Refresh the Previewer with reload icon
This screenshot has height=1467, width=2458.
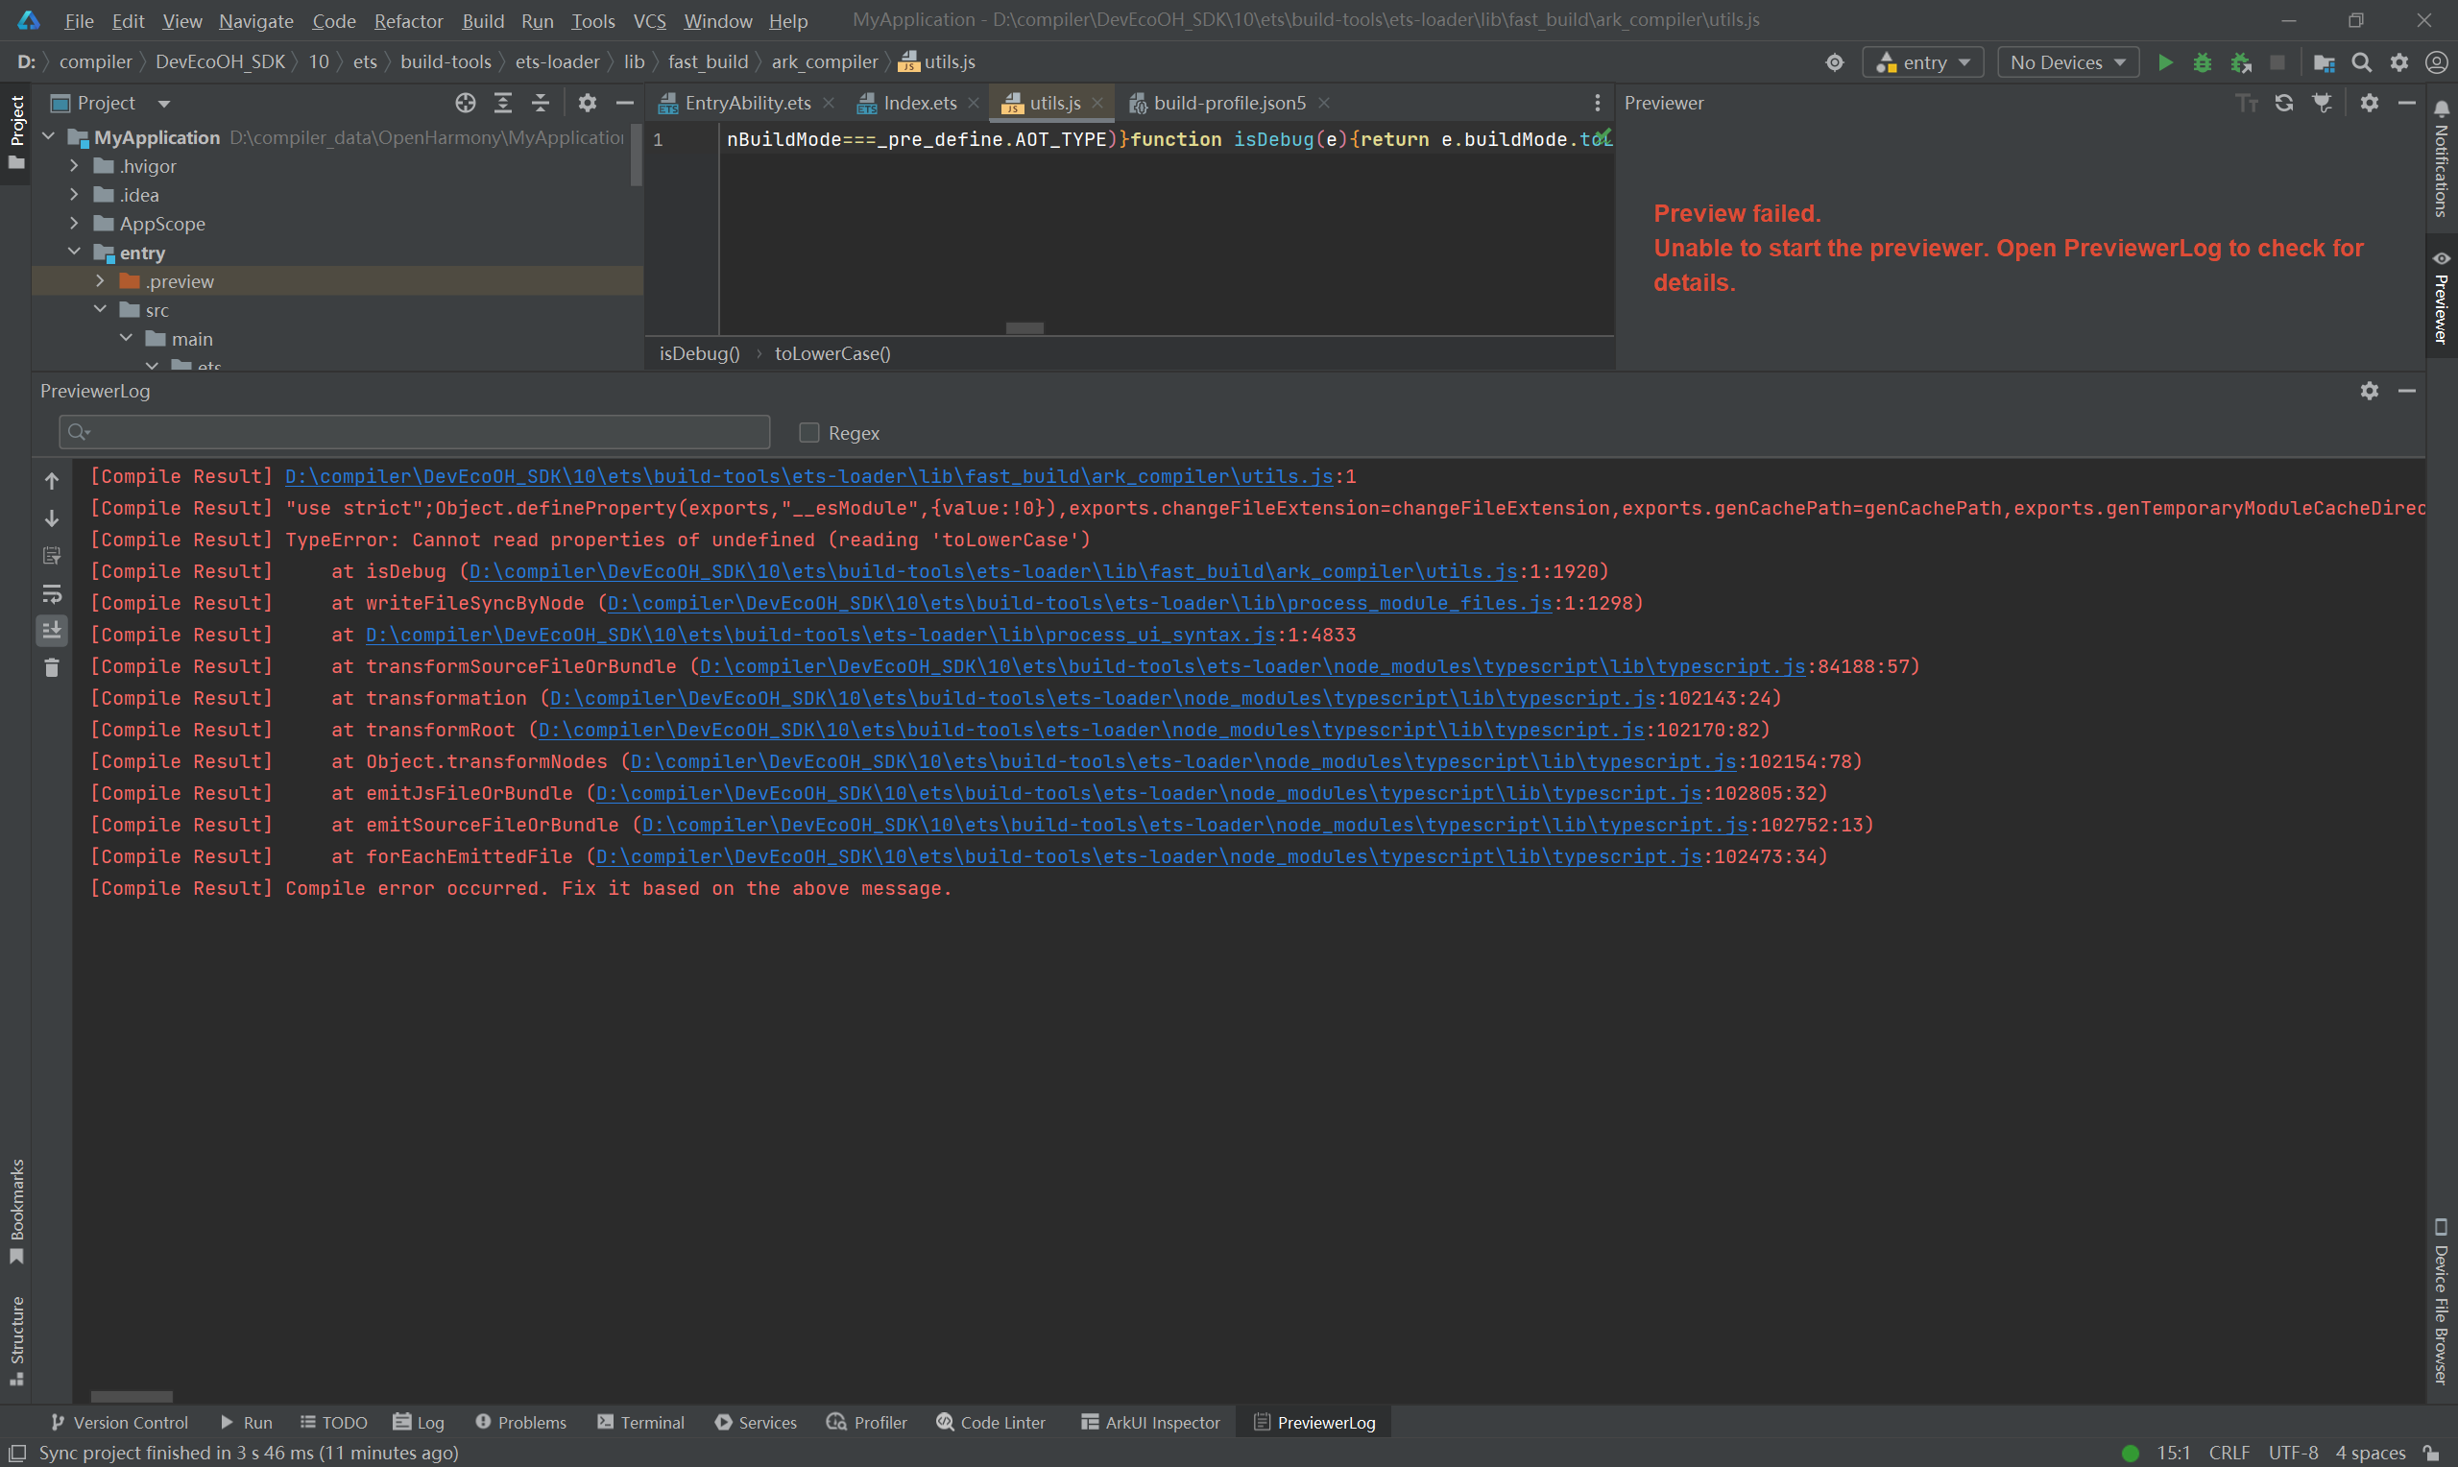(2284, 103)
